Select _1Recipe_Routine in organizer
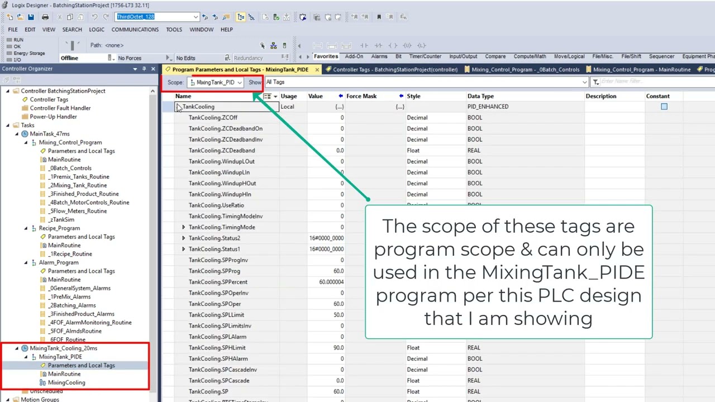715x402 pixels. click(70, 254)
